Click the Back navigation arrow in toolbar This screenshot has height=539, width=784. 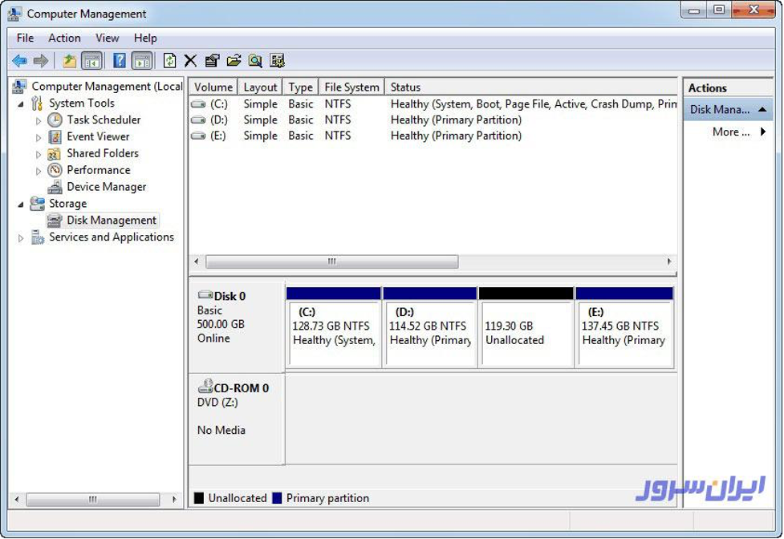19,60
